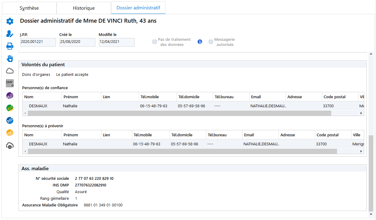Open the DMP search icon

(x=10, y=83)
